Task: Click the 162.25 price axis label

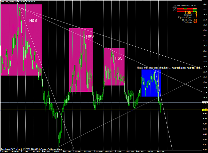Action: tap(205, 4)
